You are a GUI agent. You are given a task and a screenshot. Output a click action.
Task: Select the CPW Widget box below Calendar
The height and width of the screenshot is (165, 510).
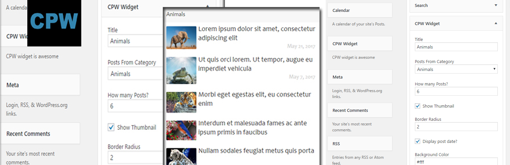click(360, 44)
